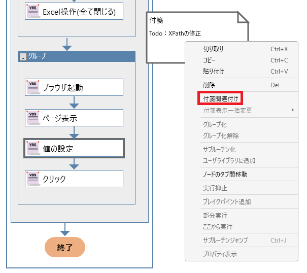
Task: Expand 付箋表示一括変更 submenu arrow
Action: (x=292, y=110)
